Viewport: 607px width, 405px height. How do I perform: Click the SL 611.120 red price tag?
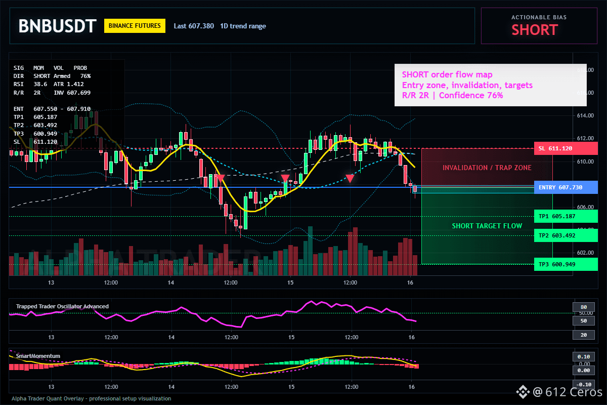pos(566,148)
